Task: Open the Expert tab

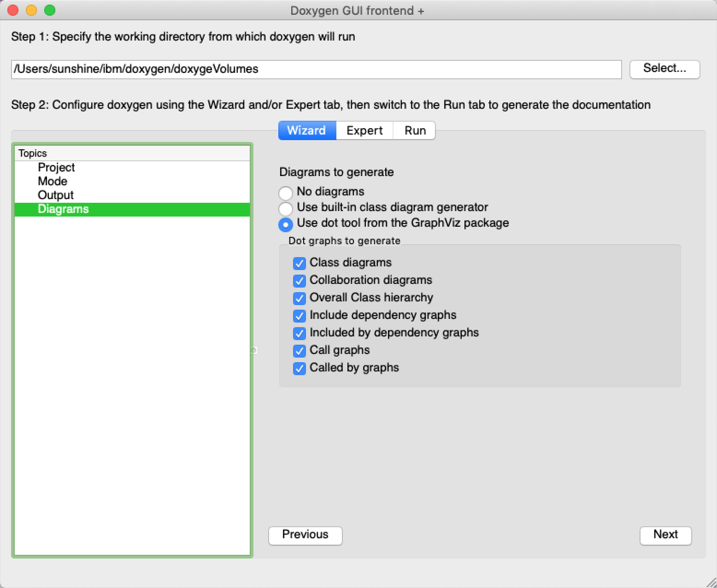Action: (x=364, y=130)
